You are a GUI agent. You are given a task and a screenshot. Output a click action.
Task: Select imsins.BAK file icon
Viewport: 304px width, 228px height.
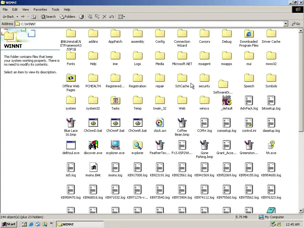pyautogui.click(x=93, y=170)
